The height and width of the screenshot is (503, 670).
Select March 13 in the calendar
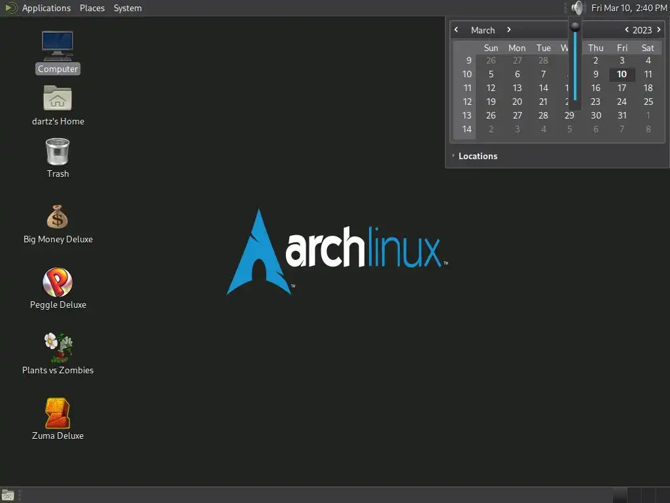click(517, 88)
